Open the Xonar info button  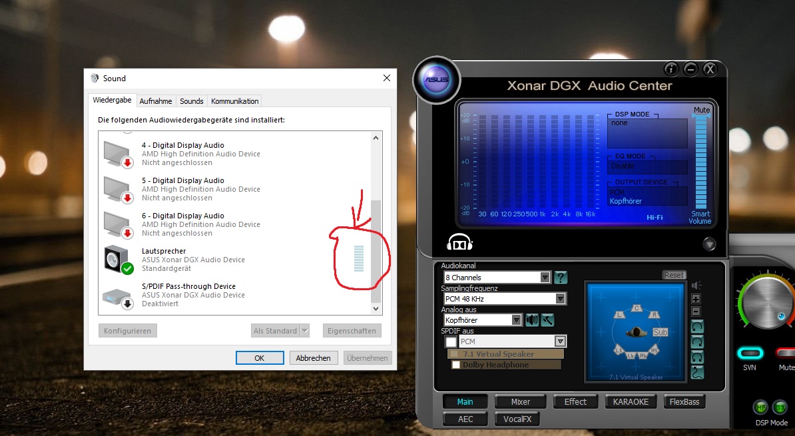[670, 69]
